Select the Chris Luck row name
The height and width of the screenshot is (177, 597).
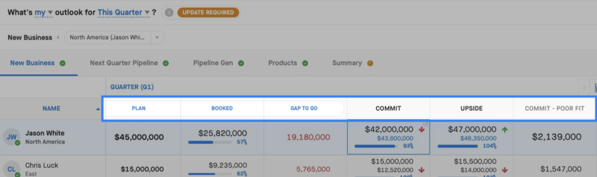point(41,165)
